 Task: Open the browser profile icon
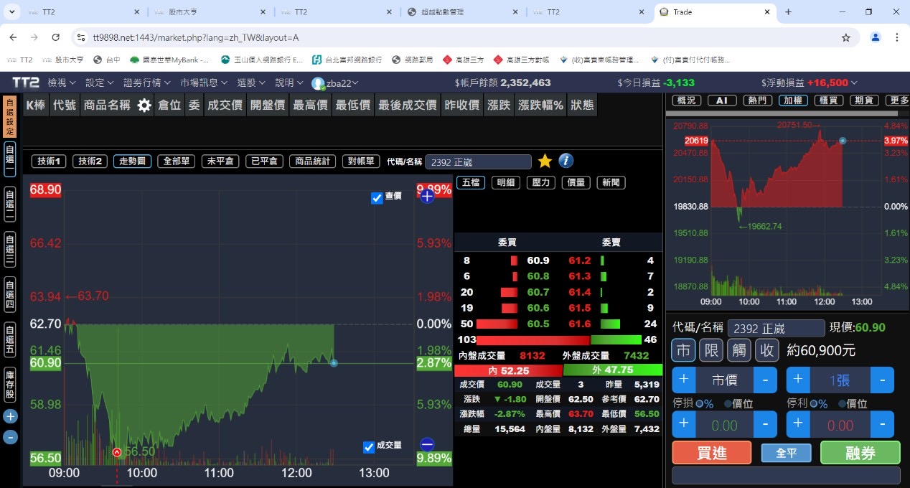(x=875, y=37)
